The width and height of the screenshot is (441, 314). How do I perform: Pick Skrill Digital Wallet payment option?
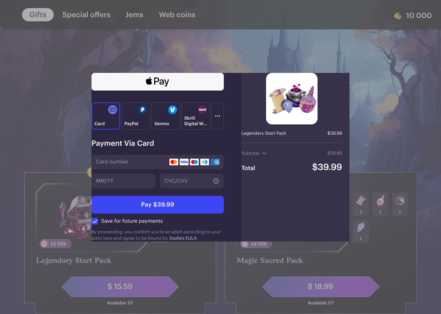click(x=196, y=116)
